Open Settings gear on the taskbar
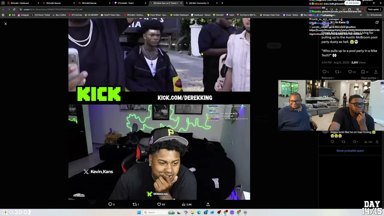The width and height of the screenshot is (384, 216). click(x=245, y=212)
